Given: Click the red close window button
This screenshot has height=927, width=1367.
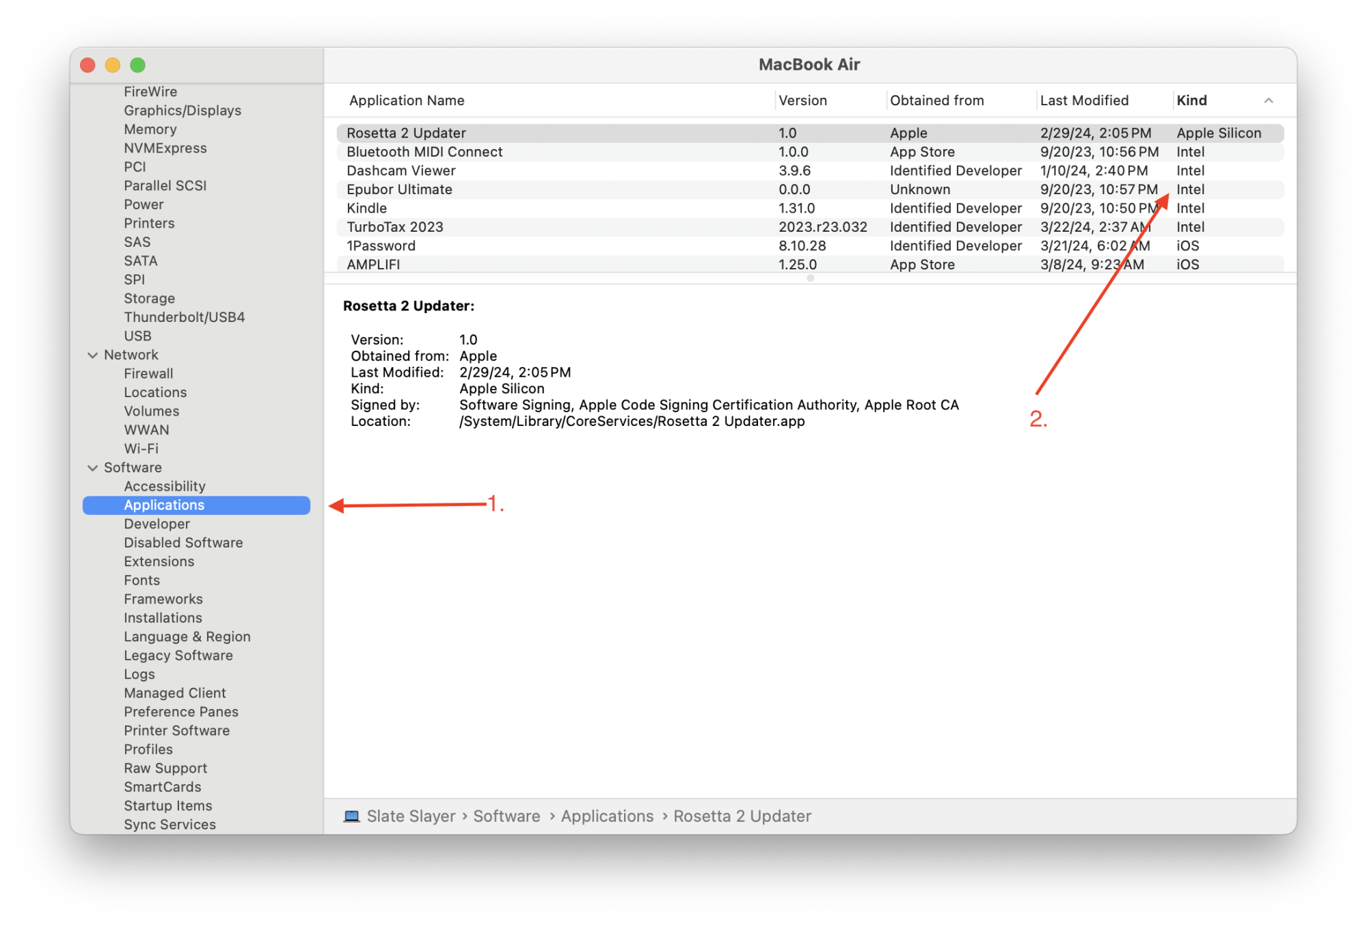Looking at the screenshot, I should [x=88, y=65].
